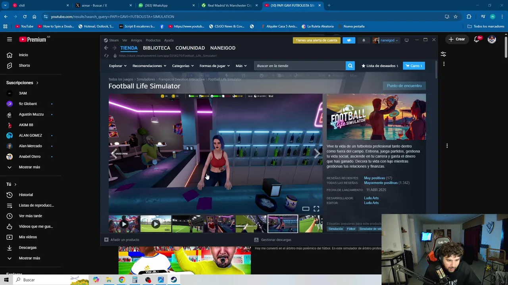
Task: Open Calculator from taskbar
Action: [135, 280]
